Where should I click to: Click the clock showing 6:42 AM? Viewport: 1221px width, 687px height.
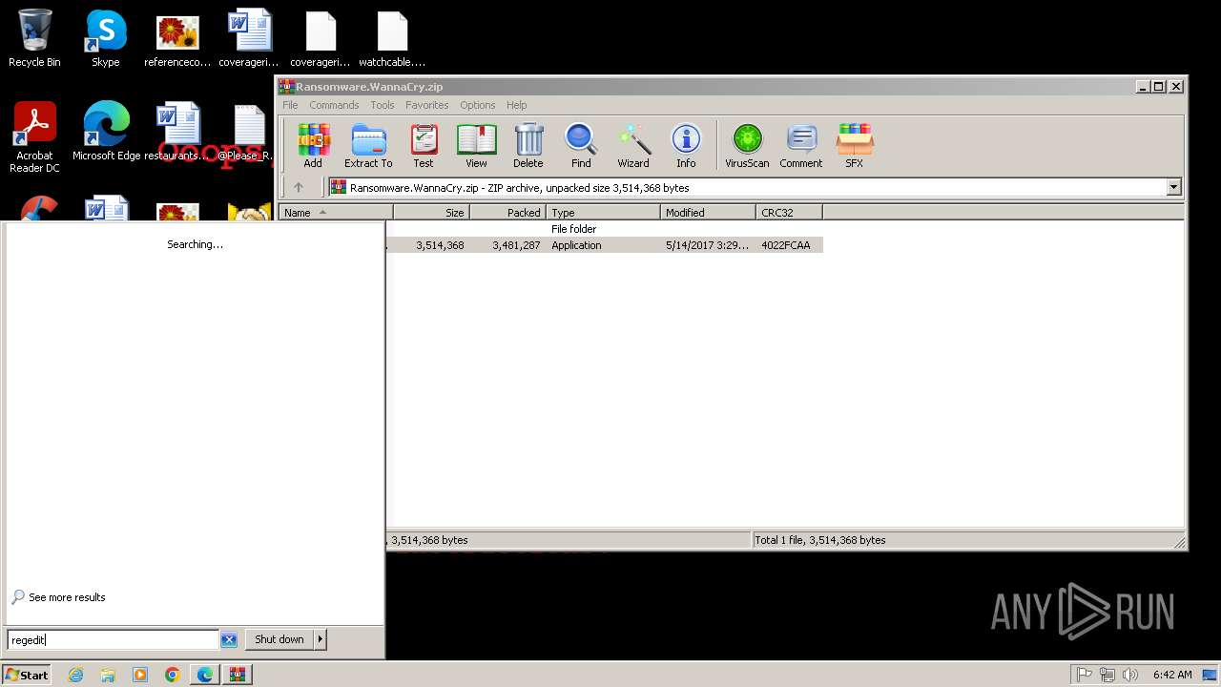(1171, 675)
